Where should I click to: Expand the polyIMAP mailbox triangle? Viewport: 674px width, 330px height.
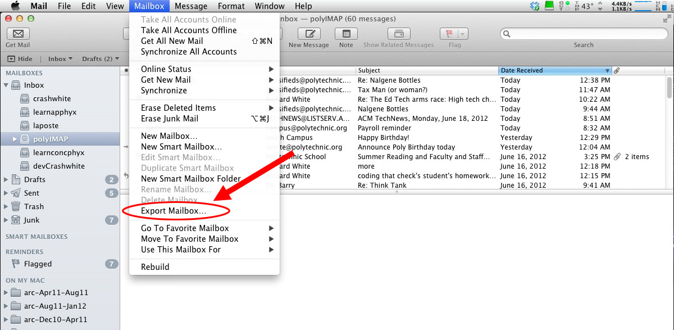pos(15,139)
